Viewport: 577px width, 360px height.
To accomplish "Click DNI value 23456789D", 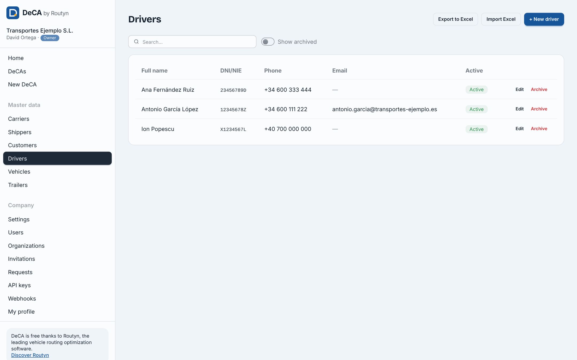I will pos(233,90).
